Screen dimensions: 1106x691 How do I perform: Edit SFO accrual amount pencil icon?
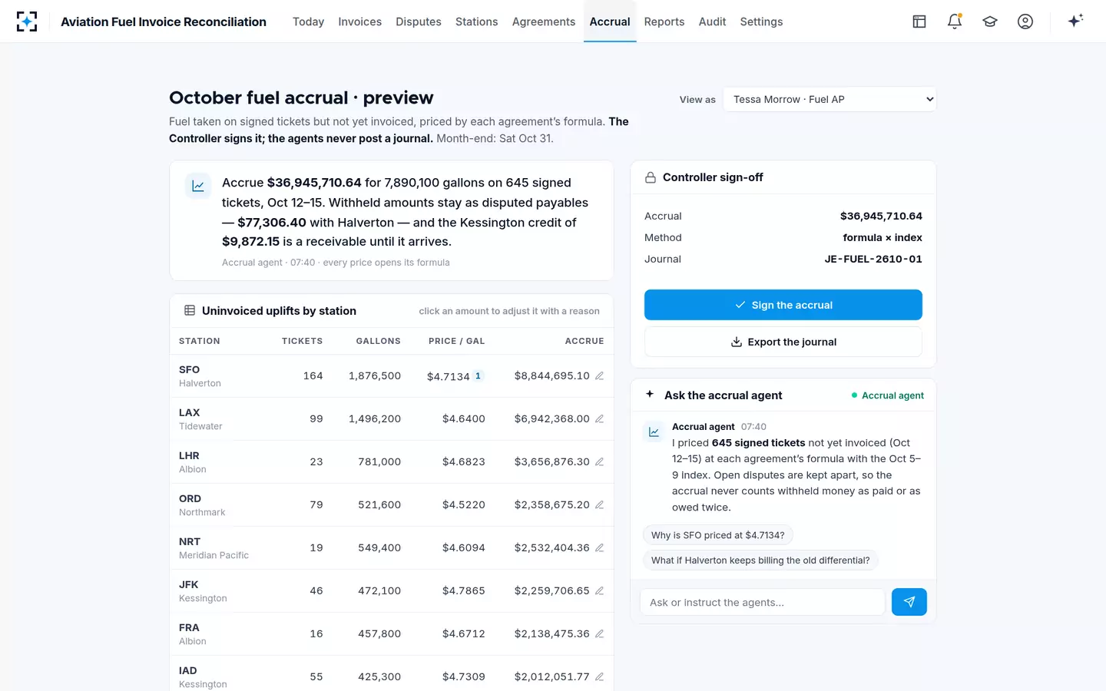click(x=599, y=376)
